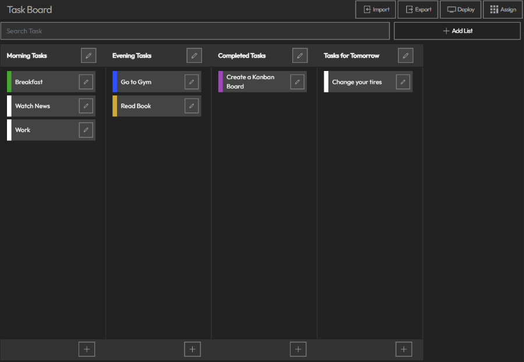
Task: Add a card to Completed Tasks
Action: [298, 349]
